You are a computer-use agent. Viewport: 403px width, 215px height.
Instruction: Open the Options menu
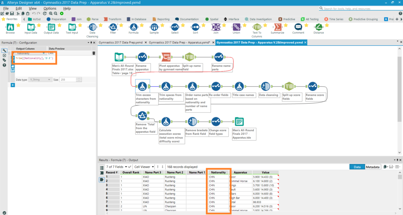pyautogui.click(x=50, y=8)
